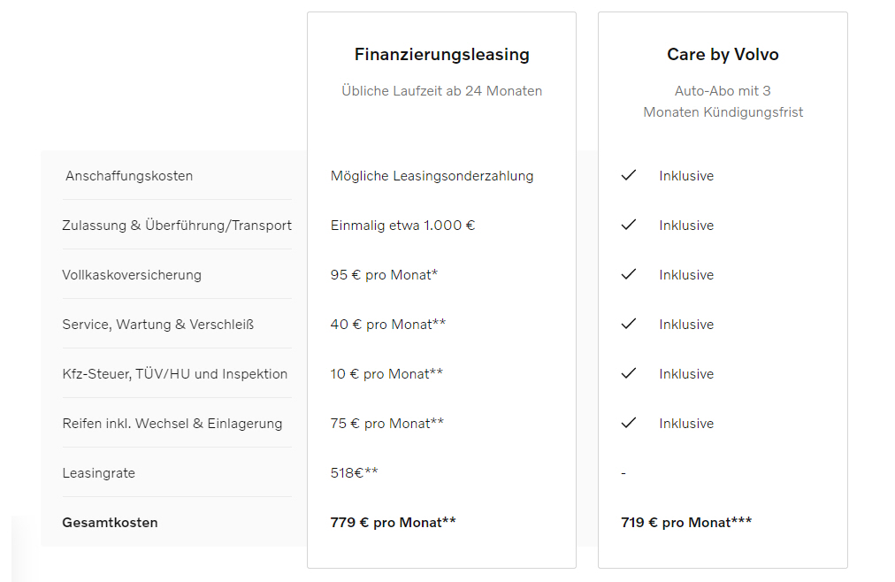
Task: Click the '40 € pro Monat**' service cost
Action: [x=388, y=325]
